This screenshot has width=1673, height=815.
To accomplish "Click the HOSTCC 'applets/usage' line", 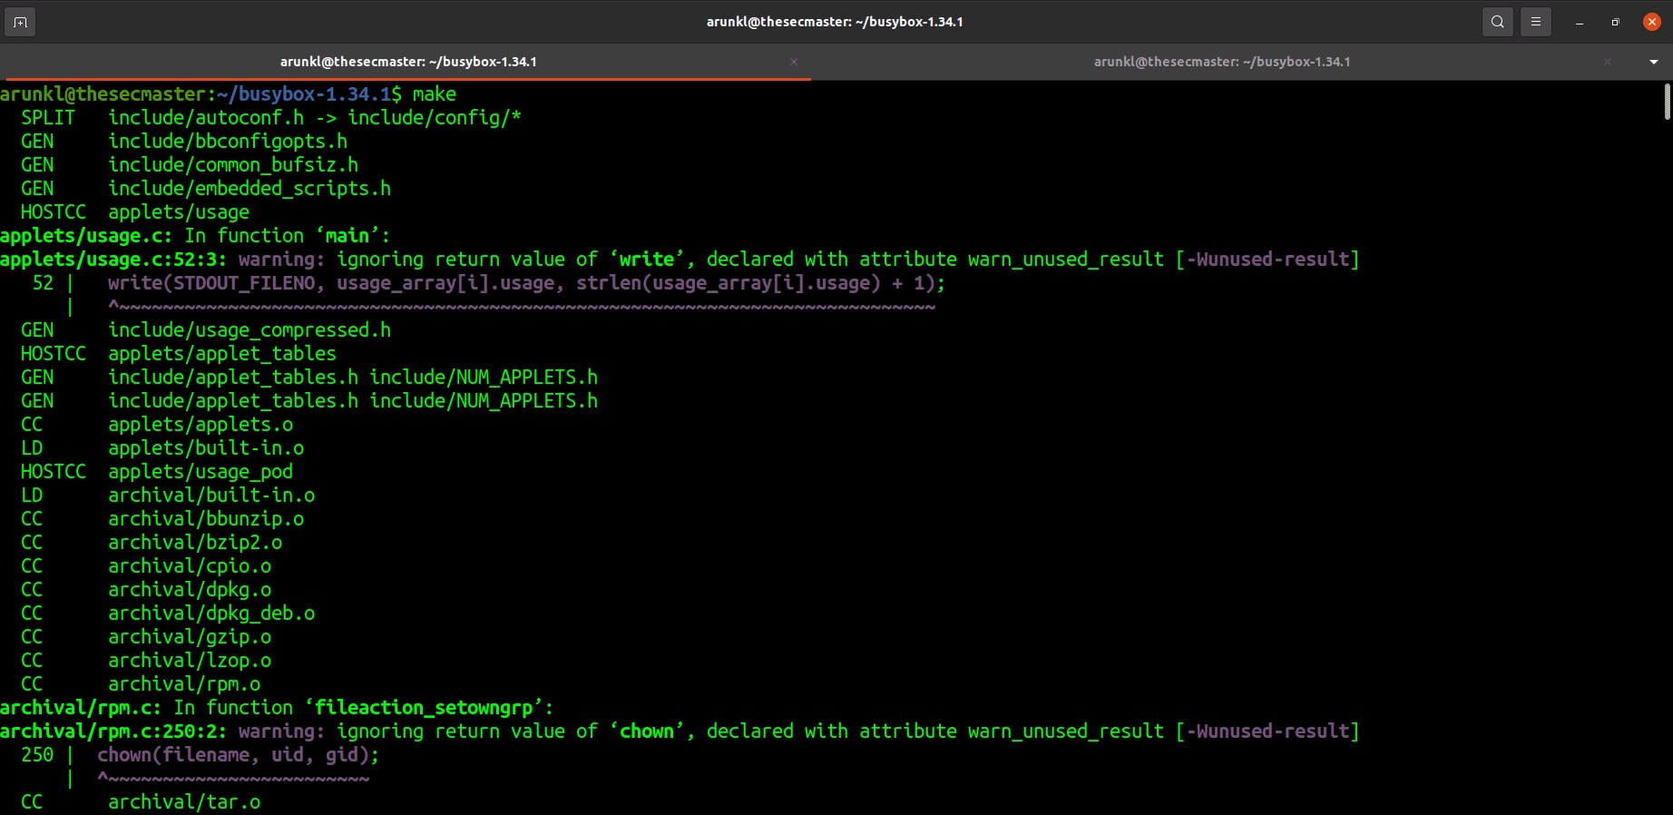I will tap(135, 212).
